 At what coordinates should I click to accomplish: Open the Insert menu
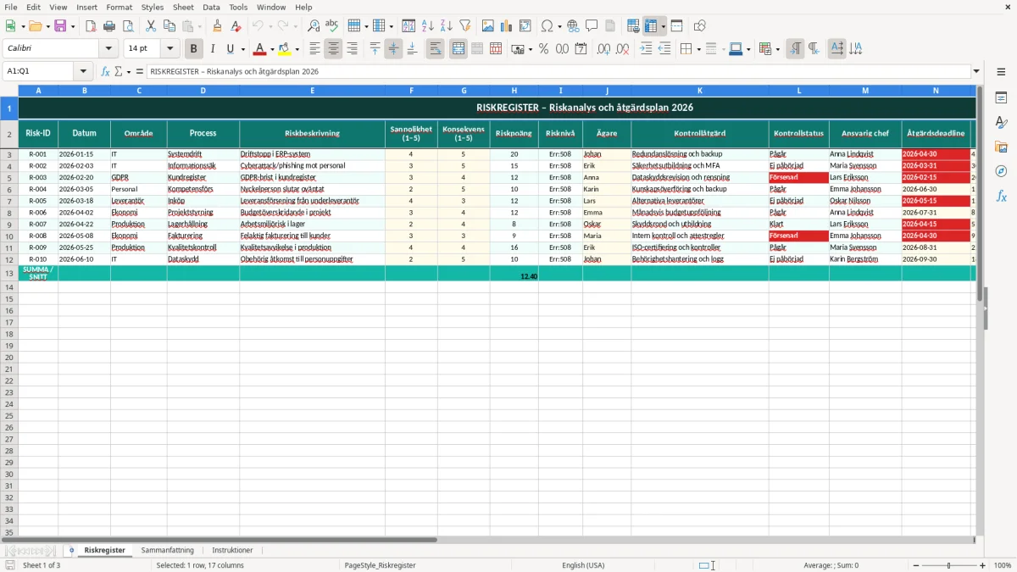click(87, 7)
